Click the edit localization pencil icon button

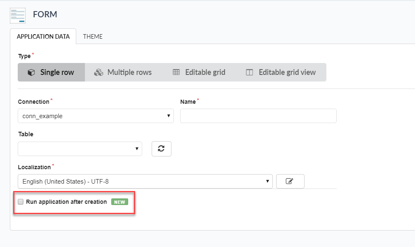(x=290, y=182)
